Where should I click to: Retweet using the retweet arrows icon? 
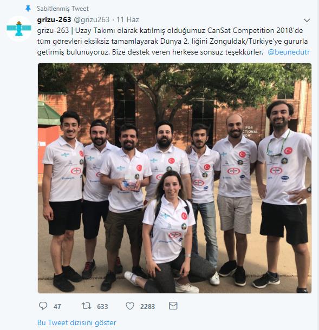pyautogui.click(x=86, y=306)
